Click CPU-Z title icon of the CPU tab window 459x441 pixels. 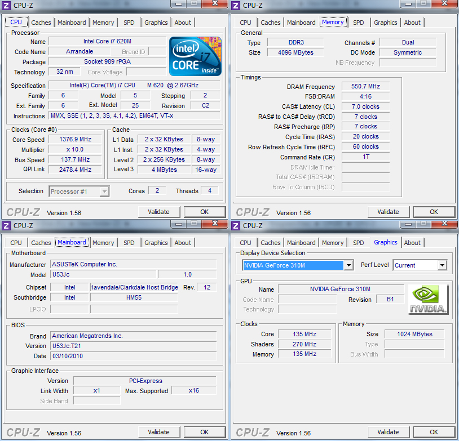pyautogui.click(x=6, y=5)
